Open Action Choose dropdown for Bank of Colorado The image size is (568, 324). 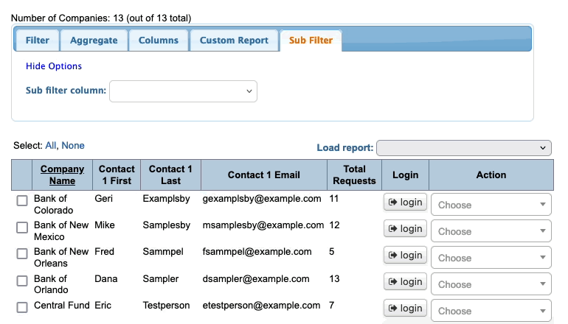491,205
